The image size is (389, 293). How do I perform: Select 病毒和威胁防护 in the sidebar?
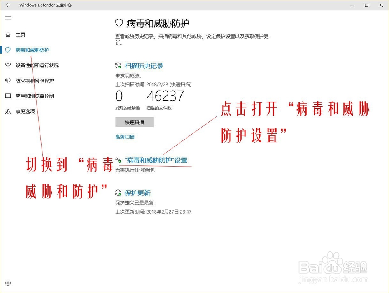(x=32, y=50)
